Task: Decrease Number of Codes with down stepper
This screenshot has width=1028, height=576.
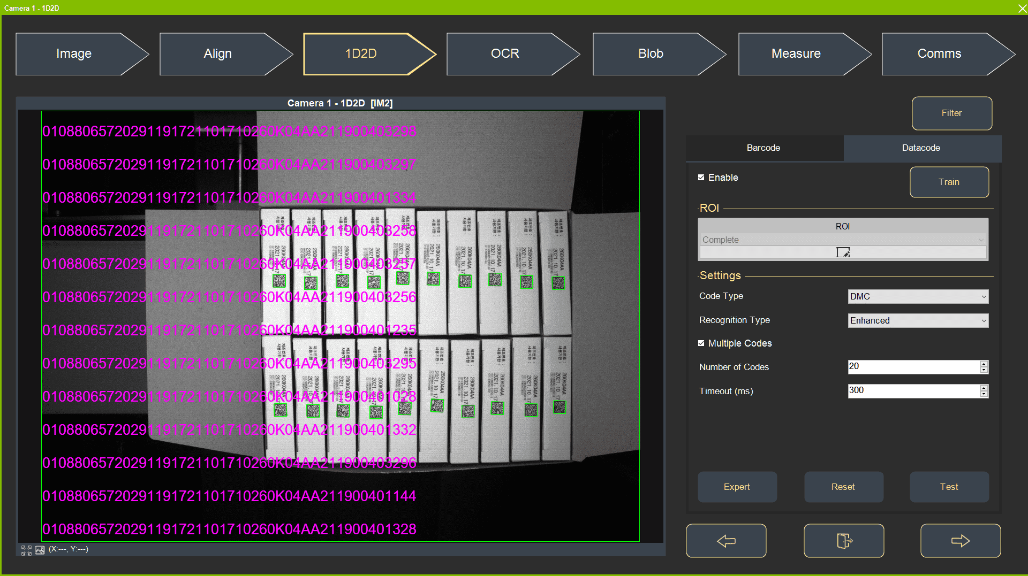Action: click(984, 370)
